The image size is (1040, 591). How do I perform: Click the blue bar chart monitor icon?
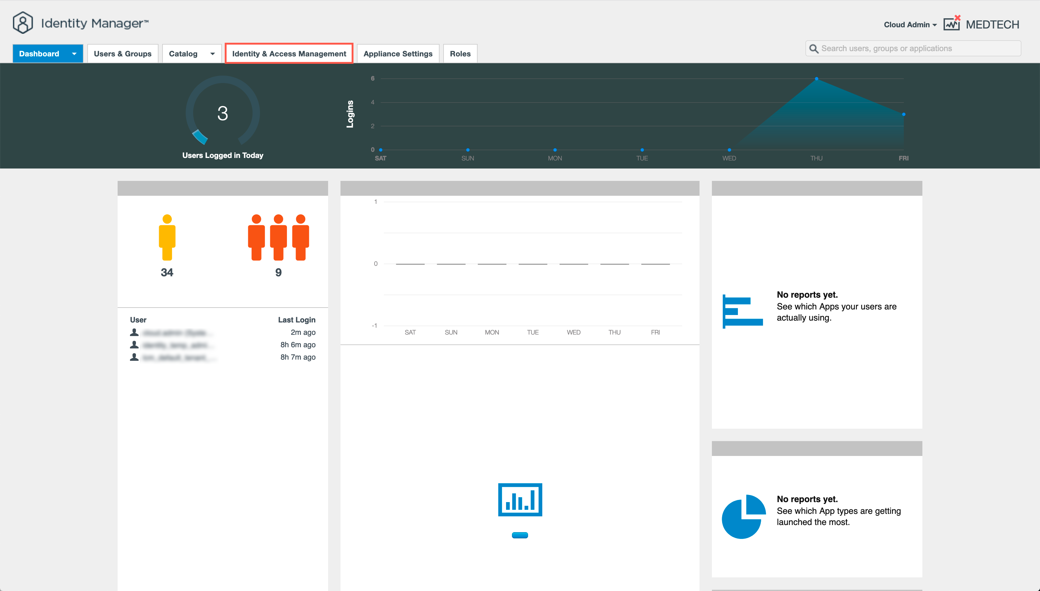click(520, 500)
